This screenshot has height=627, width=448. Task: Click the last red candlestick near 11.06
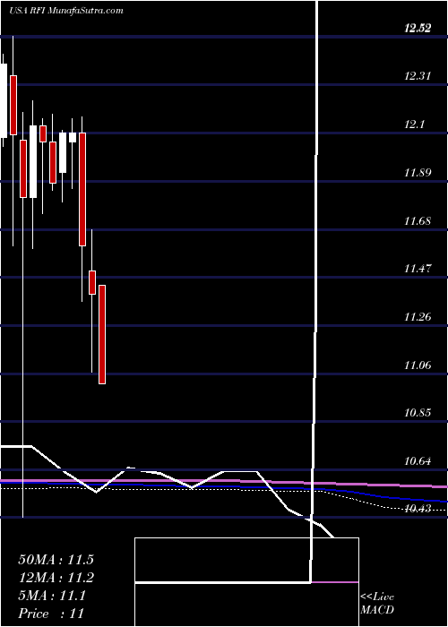[102, 334]
